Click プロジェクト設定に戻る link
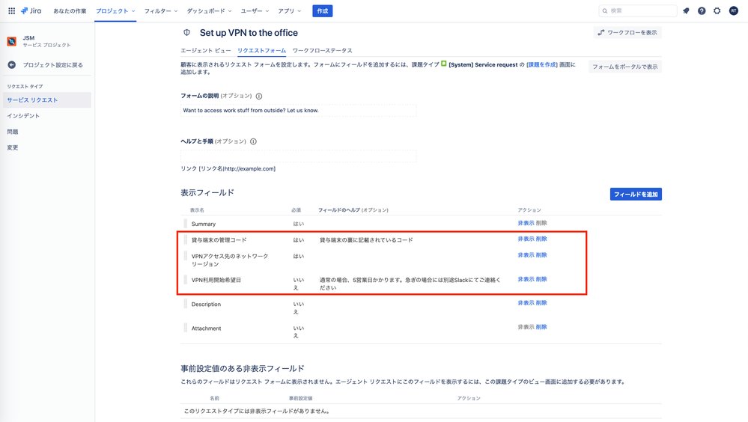 coord(53,65)
